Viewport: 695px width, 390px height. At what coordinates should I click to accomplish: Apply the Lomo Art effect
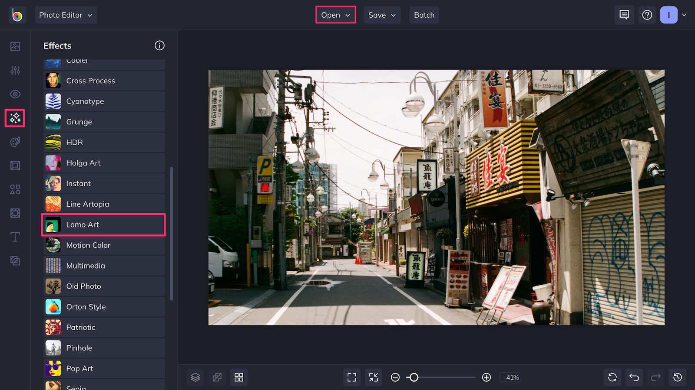tap(103, 224)
